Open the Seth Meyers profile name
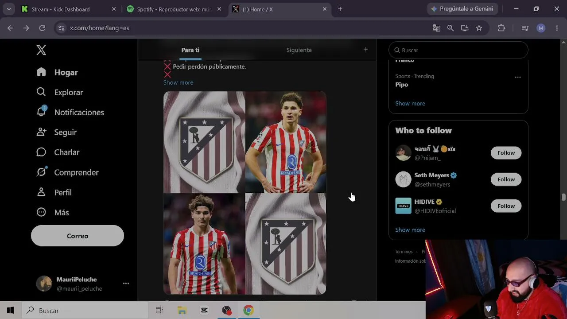 [x=432, y=175]
